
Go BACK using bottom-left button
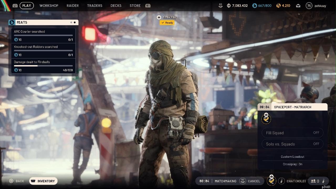pos(17,181)
